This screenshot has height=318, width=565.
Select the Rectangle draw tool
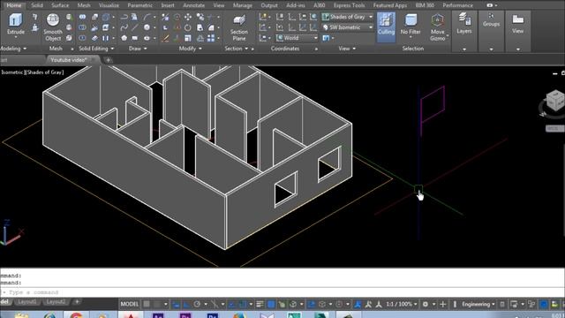[135, 38]
